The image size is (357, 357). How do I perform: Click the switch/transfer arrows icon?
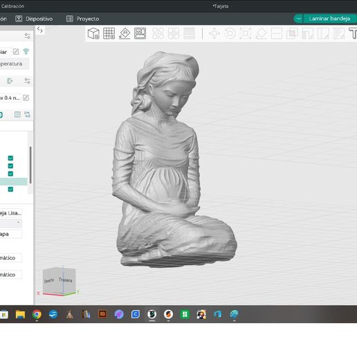click(x=27, y=115)
